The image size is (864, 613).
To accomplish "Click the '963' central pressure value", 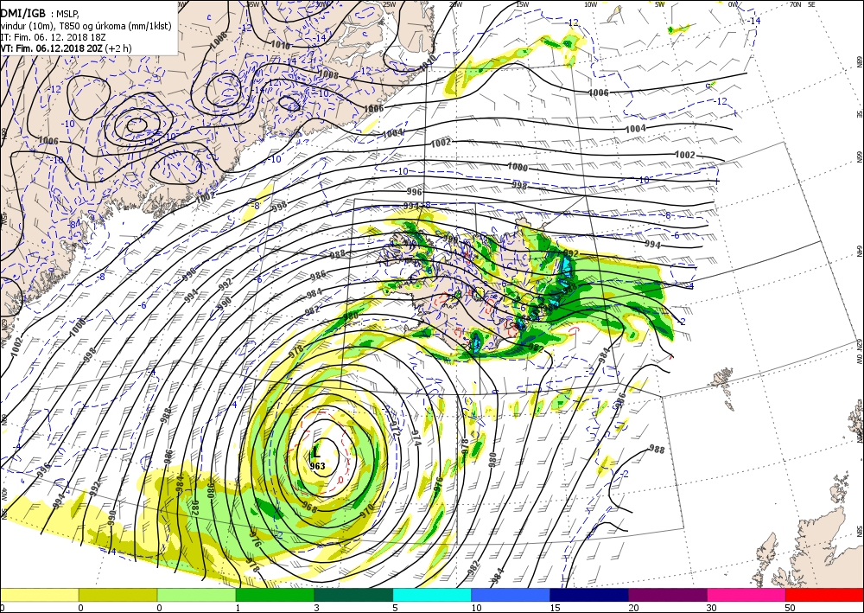I will tap(317, 466).
